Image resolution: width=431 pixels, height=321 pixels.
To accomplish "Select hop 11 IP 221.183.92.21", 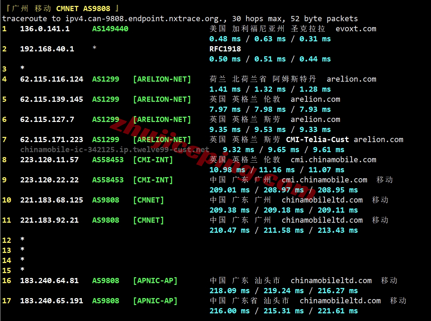I will [x=49, y=220].
